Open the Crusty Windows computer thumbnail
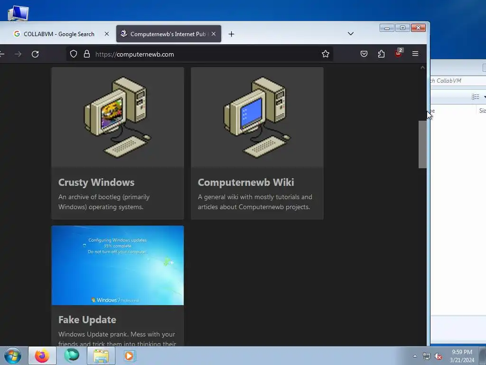The height and width of the screenshot is (365, 486). click(118, 117)
